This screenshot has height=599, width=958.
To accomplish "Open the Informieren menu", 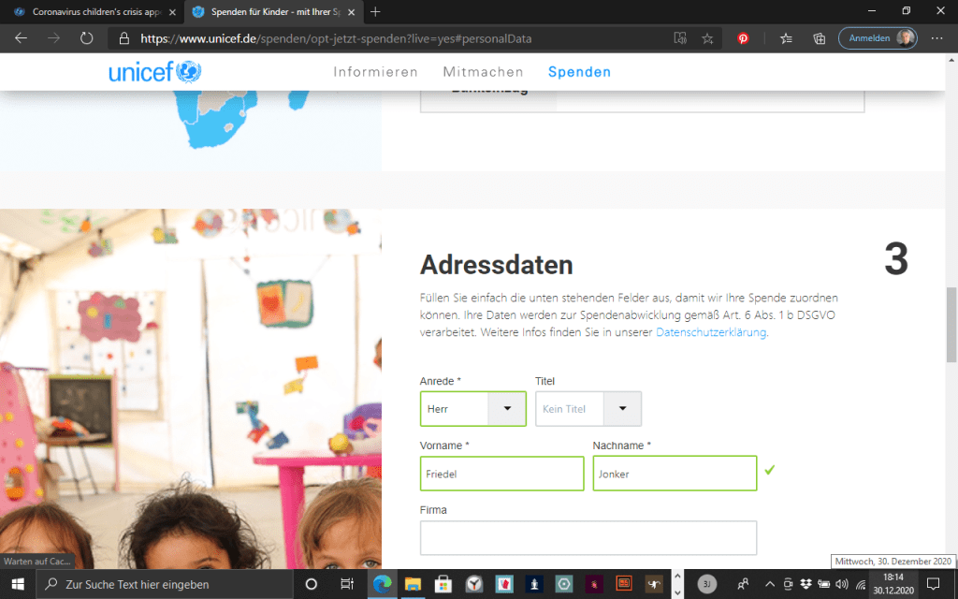I will (375, 72).
